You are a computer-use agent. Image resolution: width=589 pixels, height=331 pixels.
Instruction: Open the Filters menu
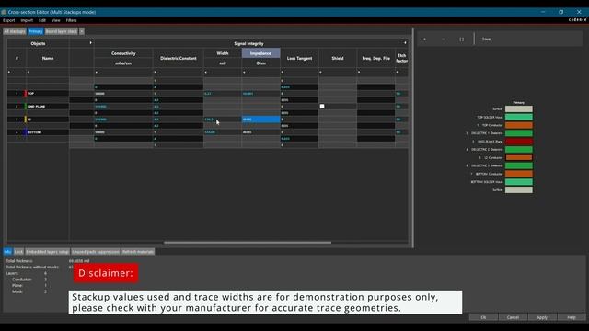[x=72, y=20]
